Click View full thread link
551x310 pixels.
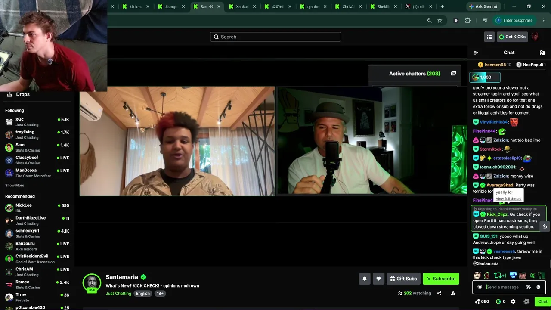[508, 199]
